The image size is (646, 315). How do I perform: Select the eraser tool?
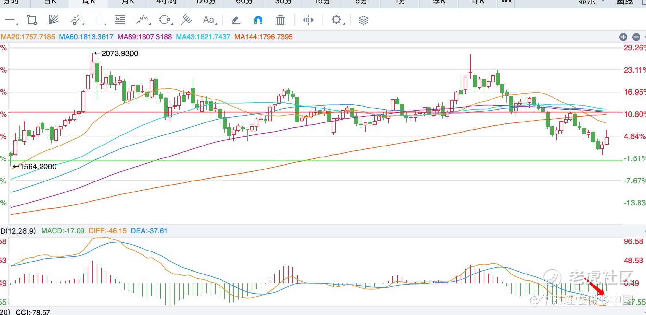point(236,20)
